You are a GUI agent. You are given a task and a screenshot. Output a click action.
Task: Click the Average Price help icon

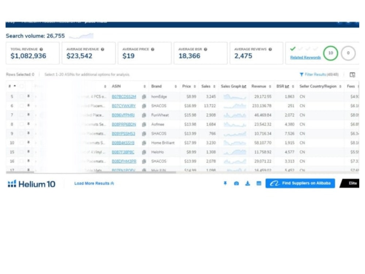153,49
